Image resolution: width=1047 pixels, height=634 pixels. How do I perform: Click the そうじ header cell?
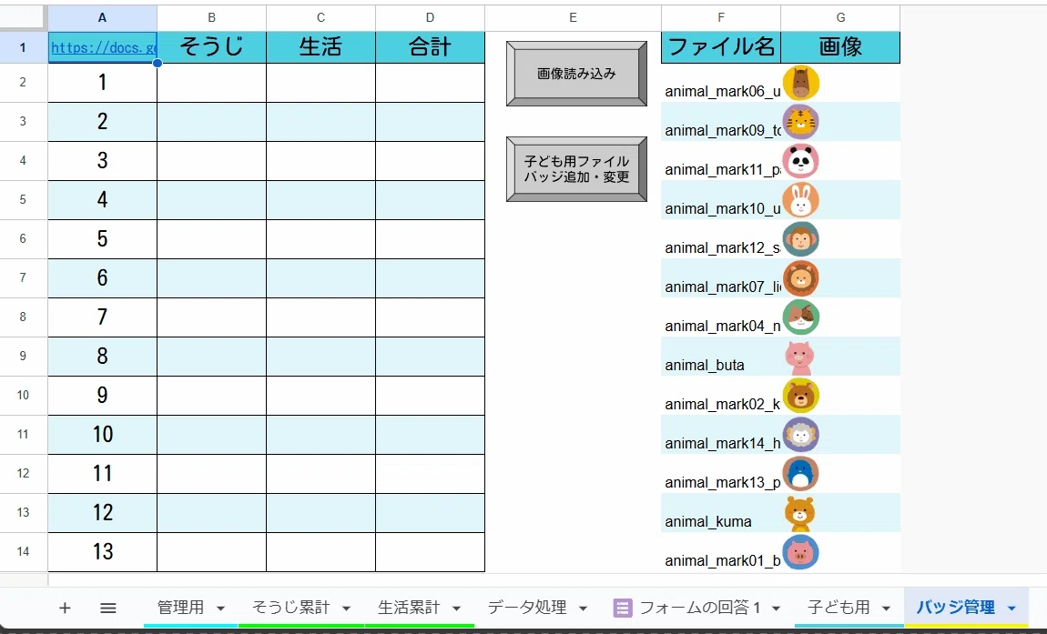(x=211, y=46)
